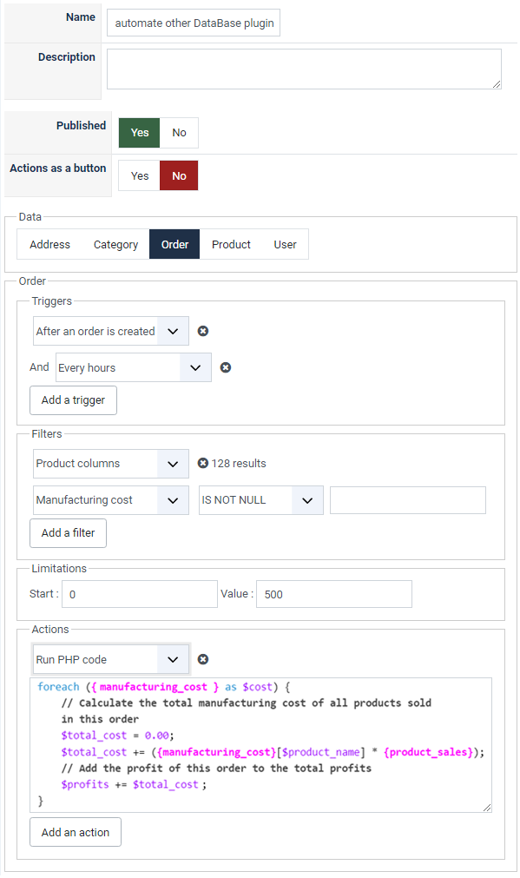Select the Address data tab
This screenshot has width=520, height=878.
tap(49, 244)
